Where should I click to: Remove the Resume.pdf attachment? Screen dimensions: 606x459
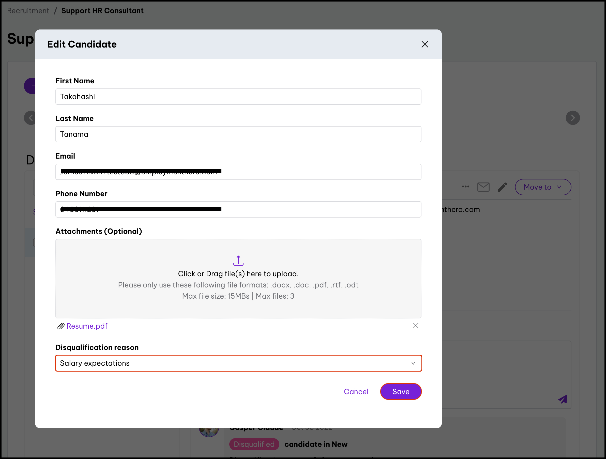point(416,326)
